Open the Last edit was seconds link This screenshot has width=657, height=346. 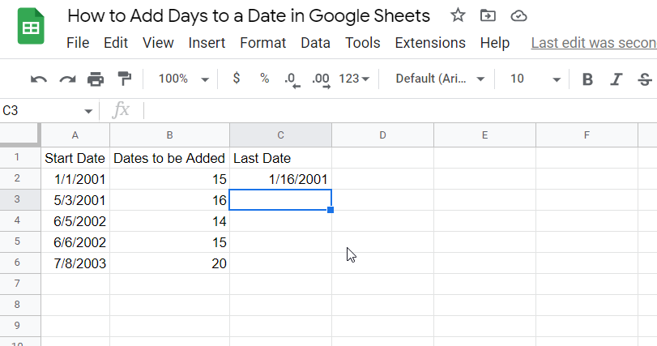pyautogui.click(x=594, y=43)
